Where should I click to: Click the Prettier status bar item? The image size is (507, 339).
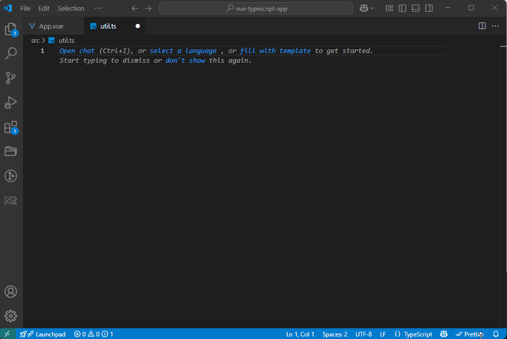(x=469, y=334)
